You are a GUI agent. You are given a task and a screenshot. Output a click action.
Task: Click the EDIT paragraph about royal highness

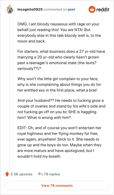tap(59, 142)
